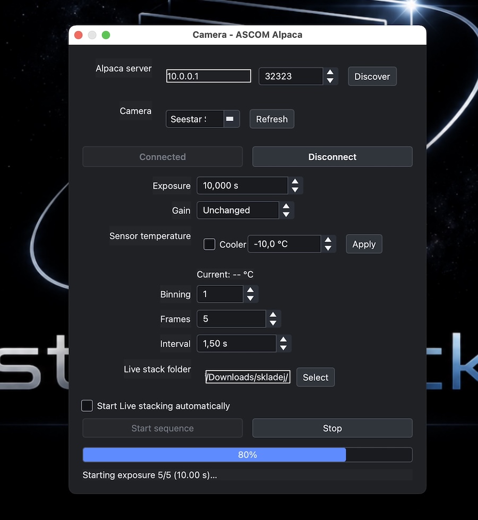
Task: Stop the running sequence
Action: point(332,428)
